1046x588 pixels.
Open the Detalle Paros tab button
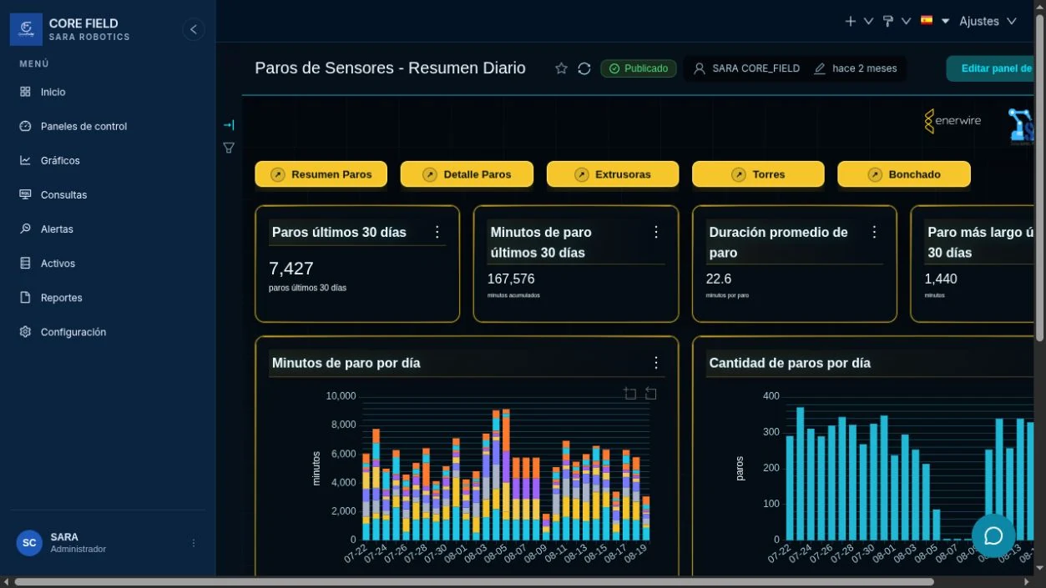click(467, 174)
